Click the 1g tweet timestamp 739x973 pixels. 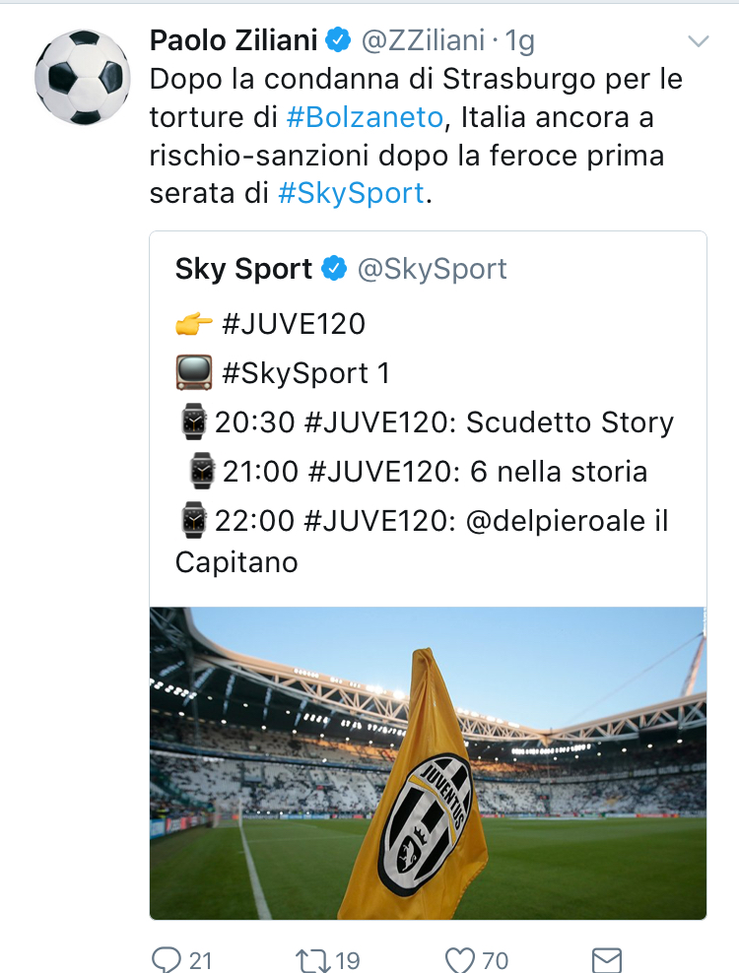pyautogui.click(x=519, y=40)
